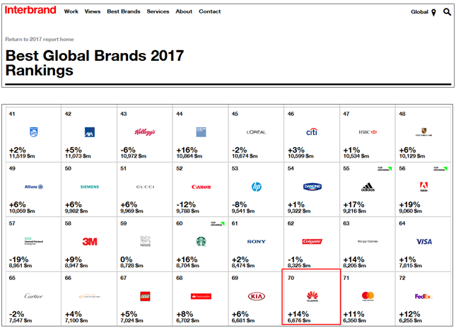This screenshot has width=456, height=330.
Task: Click the Kellogg's brand logo
Action: 144,131
